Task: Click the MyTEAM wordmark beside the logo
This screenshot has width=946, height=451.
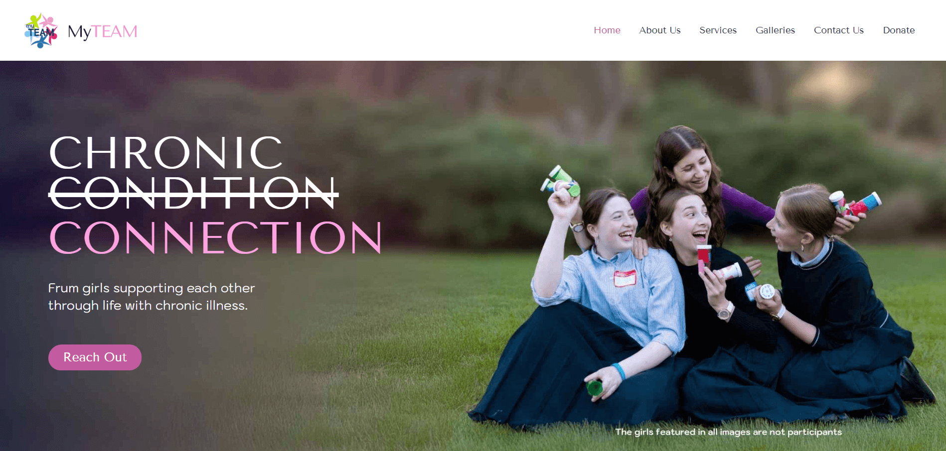Action: pos(102,31)
